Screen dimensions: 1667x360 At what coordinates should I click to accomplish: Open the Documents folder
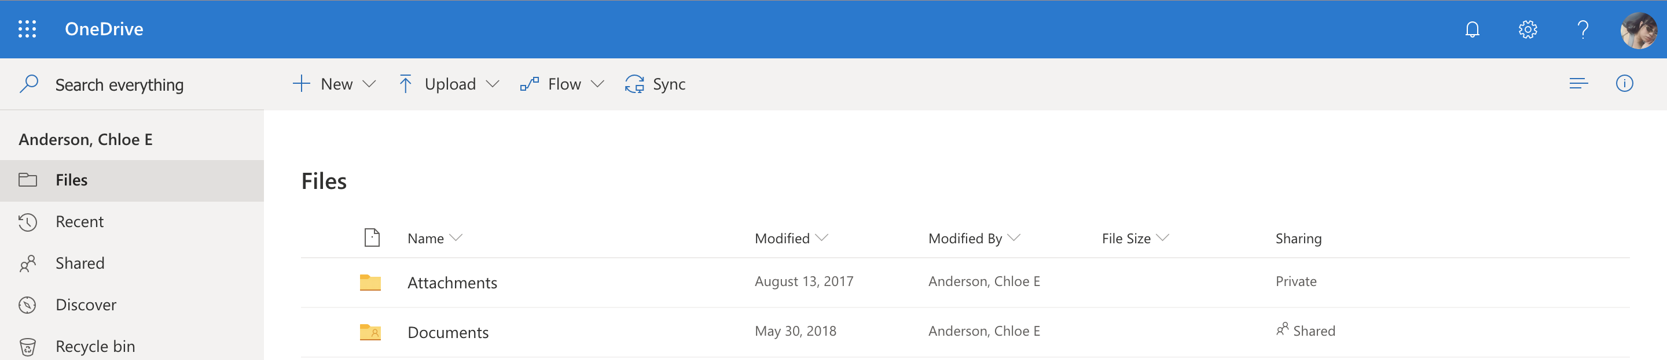[x=448, y=332]
